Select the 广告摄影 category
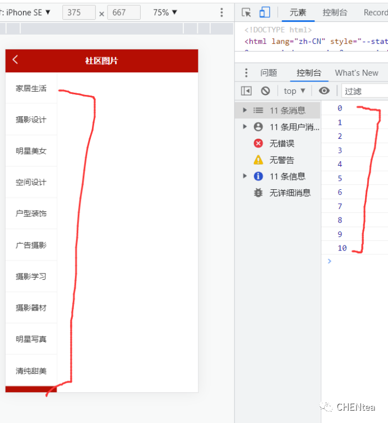 point(31,245)
